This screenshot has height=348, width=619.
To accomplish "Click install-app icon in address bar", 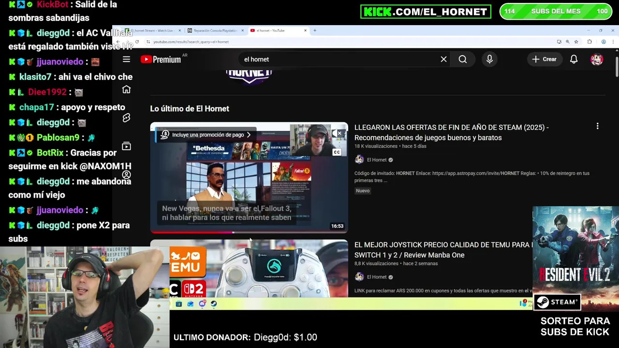I will point(559,42).
